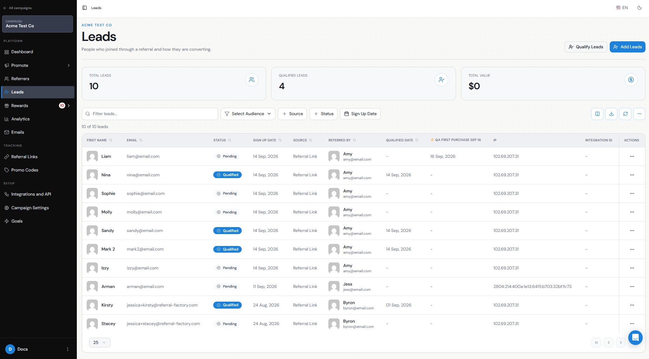Focus the Filter leads search field

[150, 114]
